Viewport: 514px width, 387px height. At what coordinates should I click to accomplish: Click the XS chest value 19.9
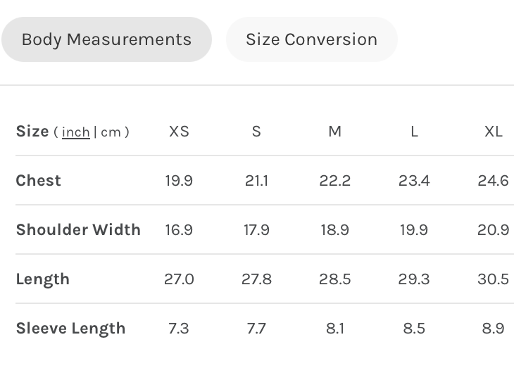click(179, 181)
